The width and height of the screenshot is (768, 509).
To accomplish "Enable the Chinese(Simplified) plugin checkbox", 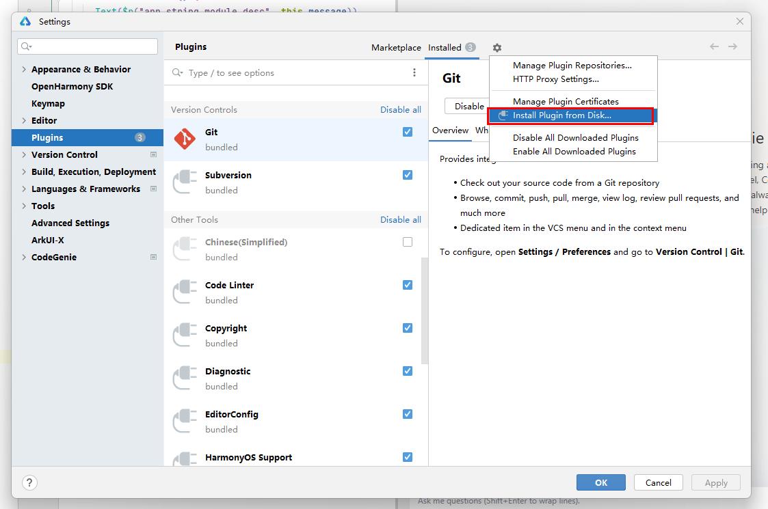I will pyautogui.click(x=408, y=242).
